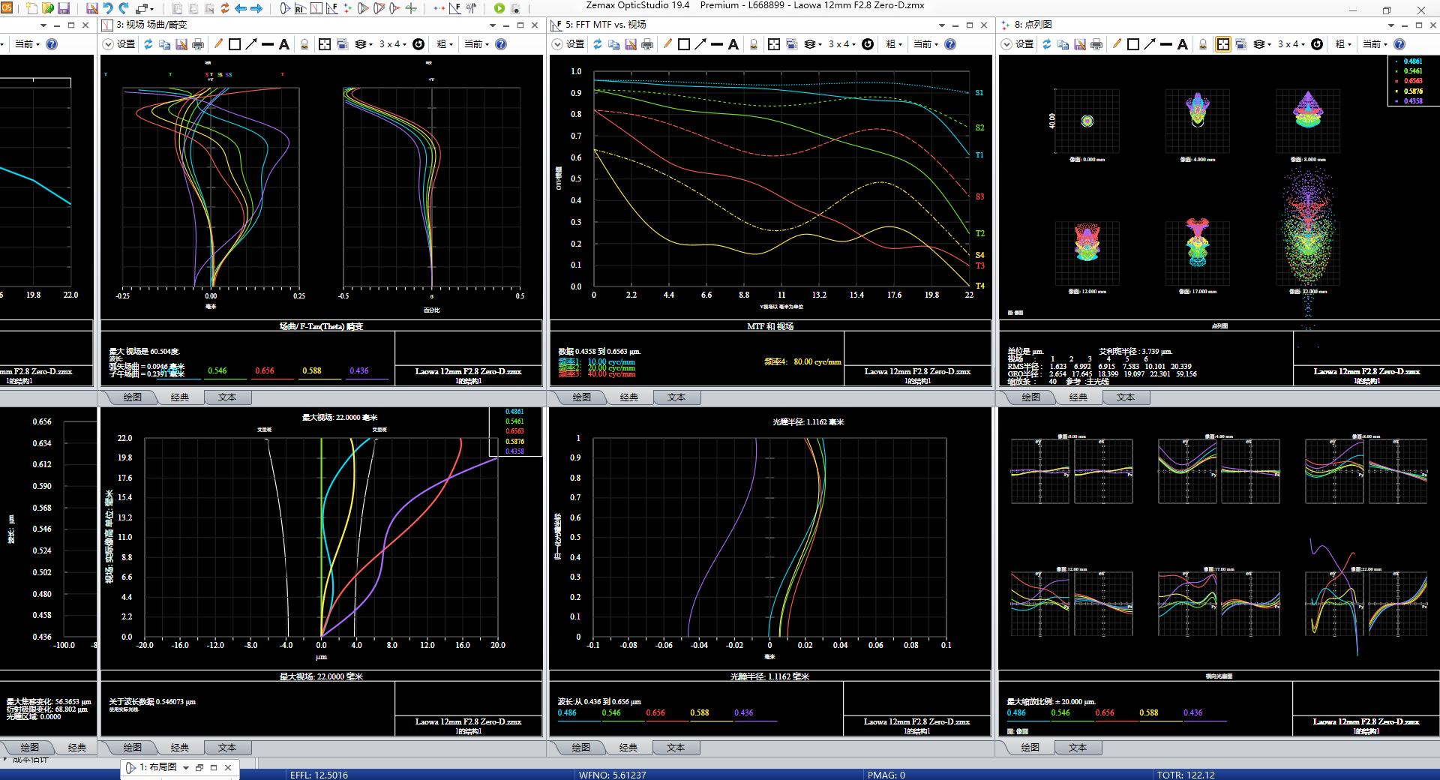Open line thickness 粗 dropdown in Field Curvature window
Image resolution: width=1440 pixels, height=780 pixels.
pos(445,44)
